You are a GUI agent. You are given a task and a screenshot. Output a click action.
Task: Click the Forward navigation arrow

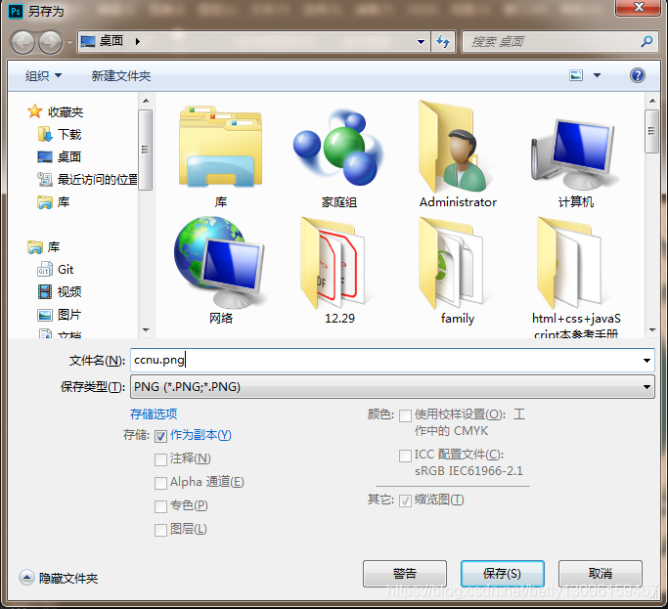point(50,42)
